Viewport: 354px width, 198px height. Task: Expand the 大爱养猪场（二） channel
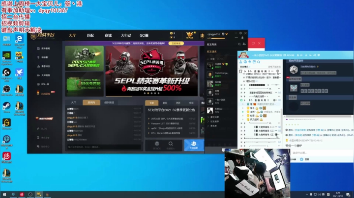tap(244, 131)
